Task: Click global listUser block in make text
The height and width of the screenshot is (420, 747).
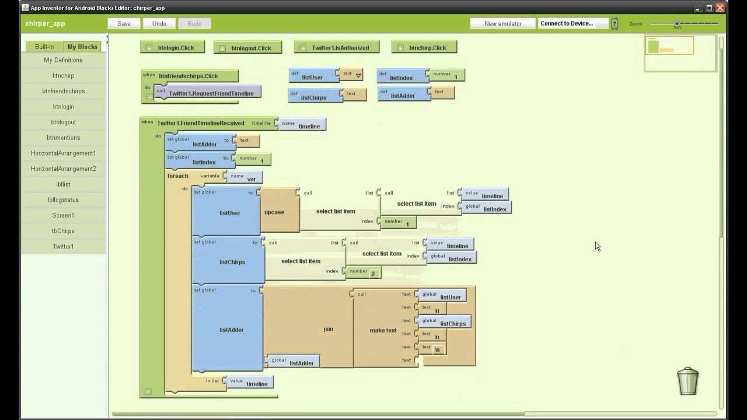Action: (442, 296)
